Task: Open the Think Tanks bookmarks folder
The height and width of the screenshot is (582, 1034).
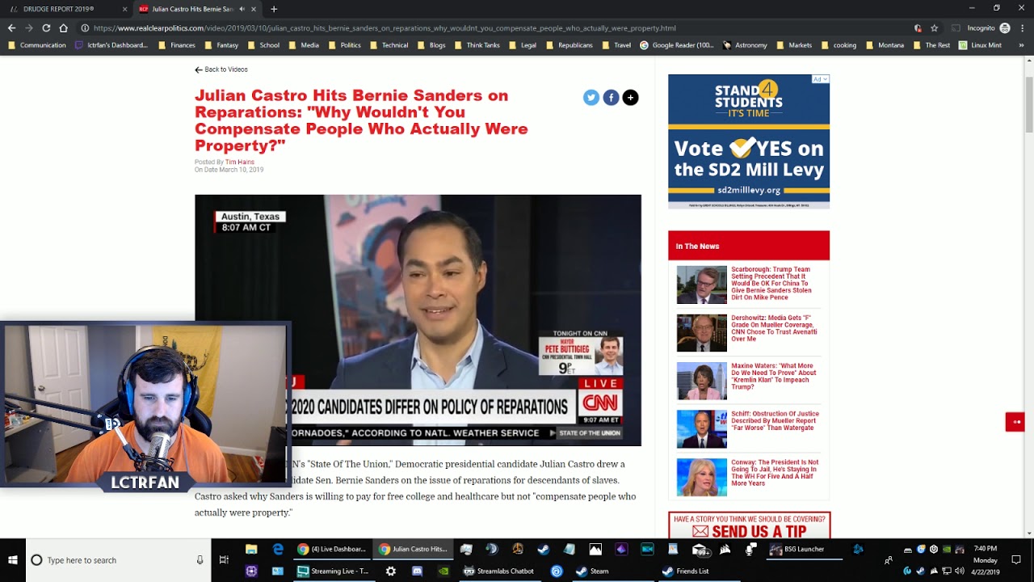Action: (477, 45)
